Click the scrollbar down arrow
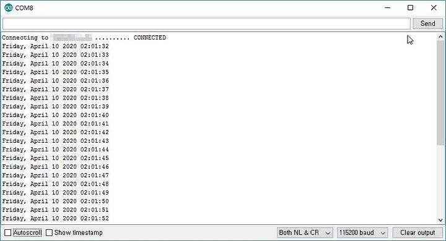446x241 pixels. tap(440, 220)
